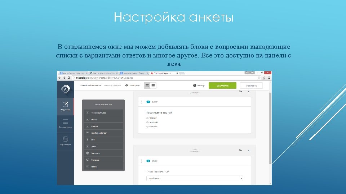Select the active Anketolog editor tab
This screenshot has height=194, width=346.
[164, 73]
